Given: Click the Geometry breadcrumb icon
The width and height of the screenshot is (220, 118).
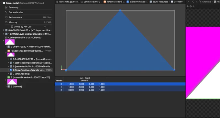Looking at the screenshot, I should (172, 2).
